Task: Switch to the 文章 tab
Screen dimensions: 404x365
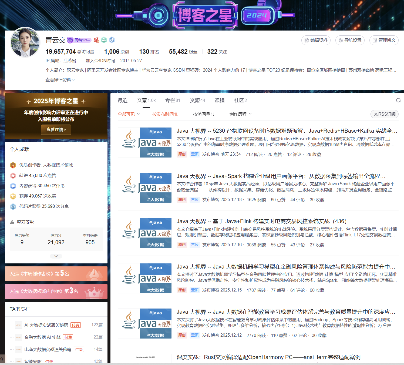Action: coord(146,101)
